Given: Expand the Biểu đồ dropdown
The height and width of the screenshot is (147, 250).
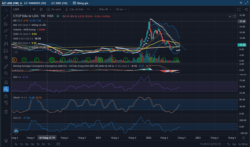Looking at the screenshot, I should click(x=105, y=9).
